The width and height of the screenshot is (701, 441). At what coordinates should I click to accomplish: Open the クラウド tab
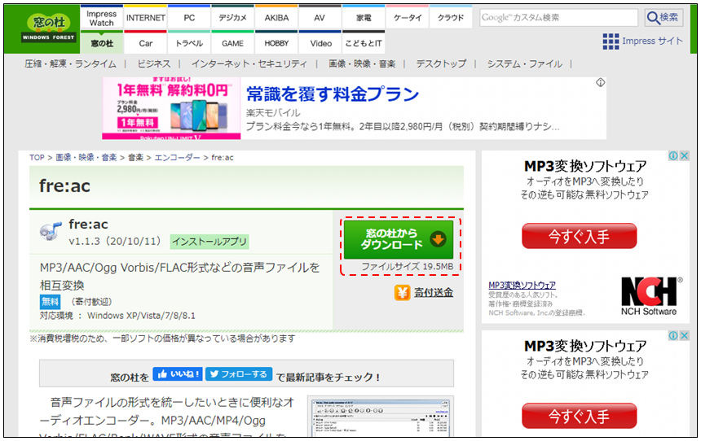click(x=451, y=18)
